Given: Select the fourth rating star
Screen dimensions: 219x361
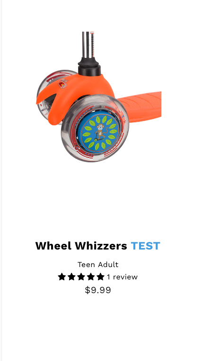Looking at the screenshot, I should 91,277.
